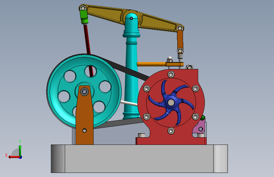The width and height of the screenshot is (274, 177).
Task: Pick the topmost hex bolt on the pump cover
Action: click(x=171, y=74)
